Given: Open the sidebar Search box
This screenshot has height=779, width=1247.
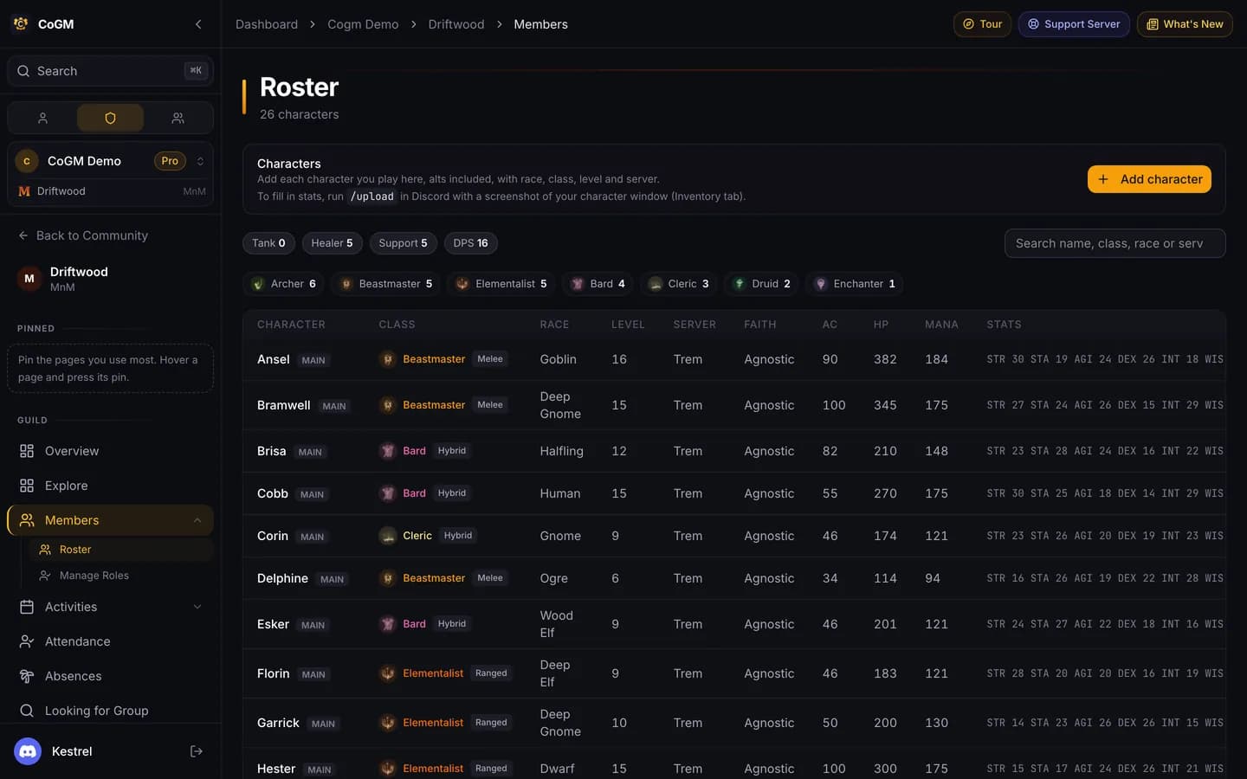Looking at the screenshot, I should (x=110, y=71).
